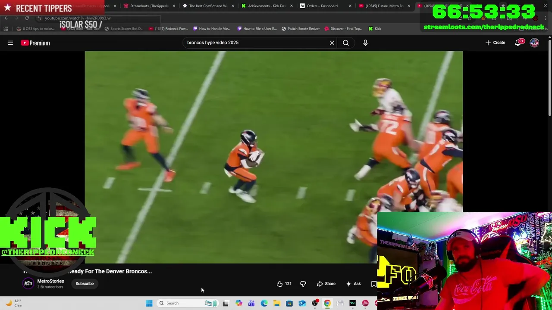
Task: Open the Redneck Pow... YouTube bookmark
Action: coord(168,28)
